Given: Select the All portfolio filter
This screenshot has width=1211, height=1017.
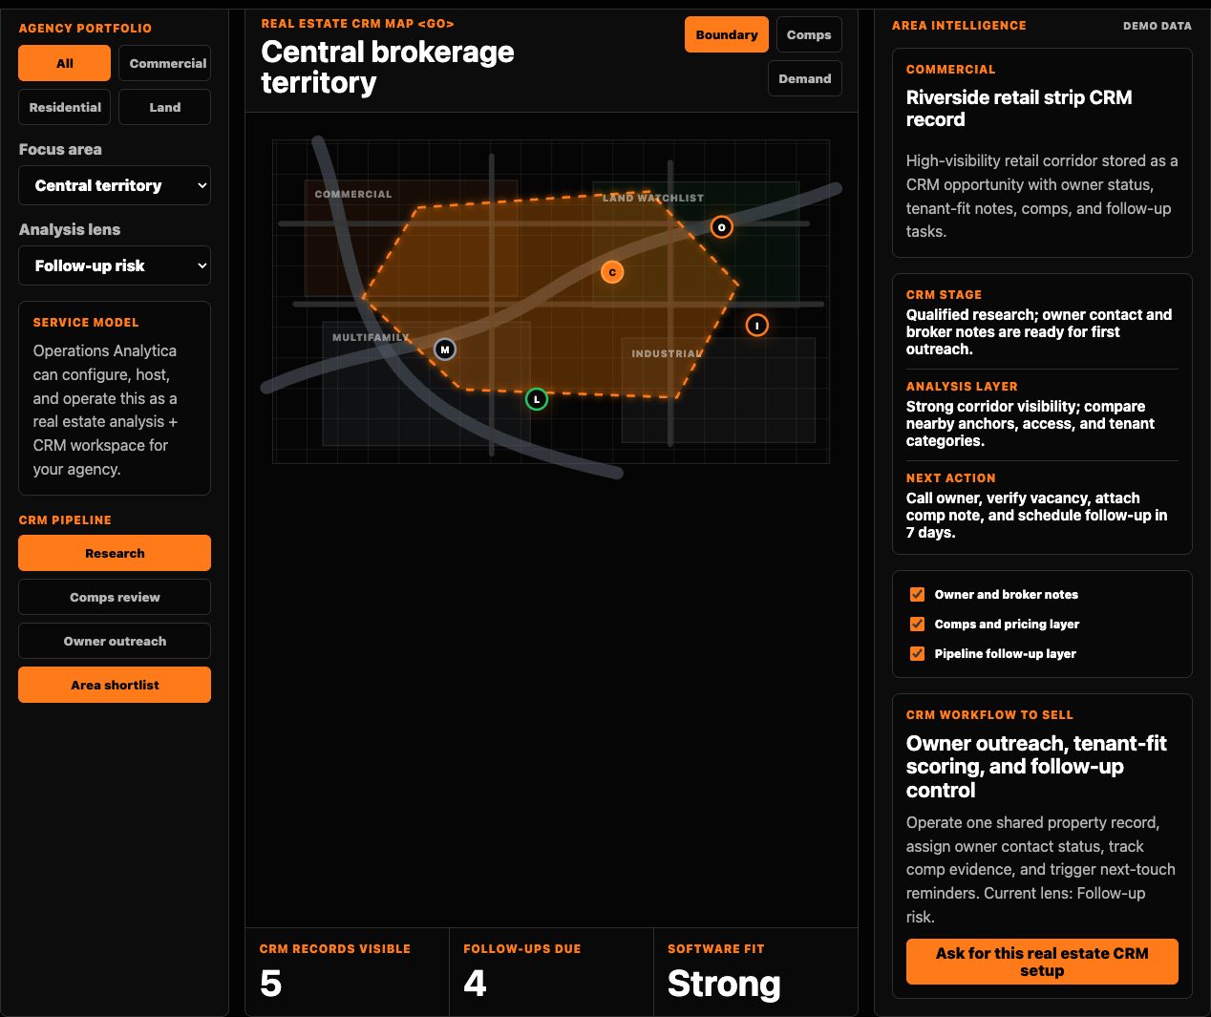Looking at the screenshot, I should click(x=64, y=63).
